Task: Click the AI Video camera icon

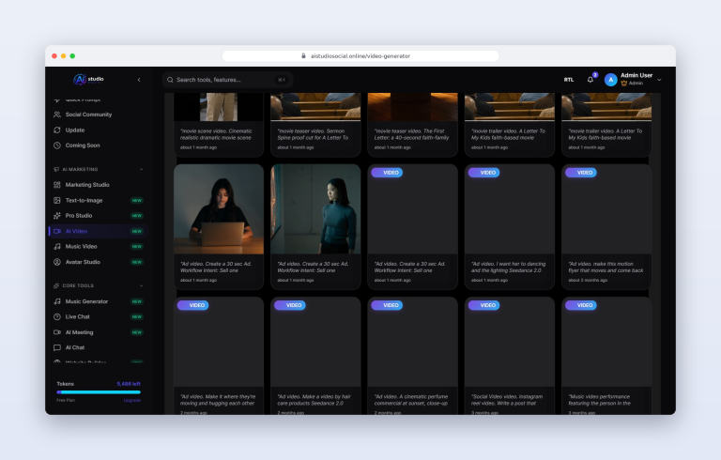Action: point(57,231)
